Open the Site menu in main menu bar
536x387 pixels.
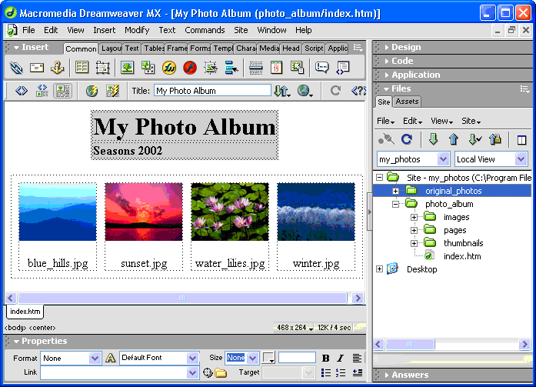point(241,30)
